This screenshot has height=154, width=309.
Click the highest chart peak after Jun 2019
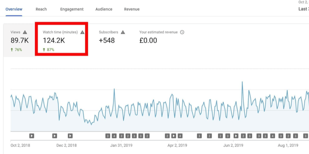click(242, 82)
